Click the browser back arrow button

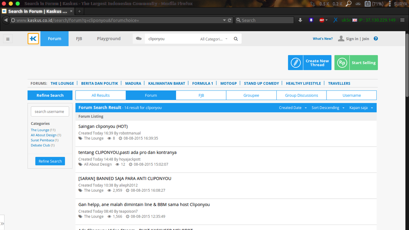(5, 20)
